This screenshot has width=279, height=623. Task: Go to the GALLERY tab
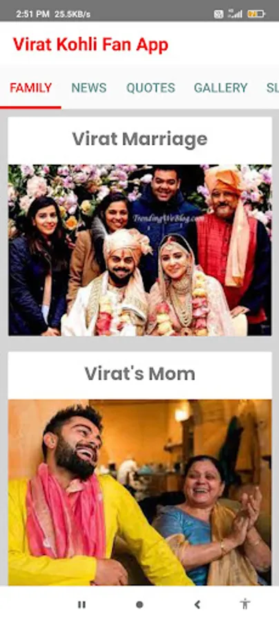tap(221, 88)
